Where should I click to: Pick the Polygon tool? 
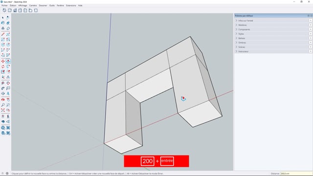click(8, 44)
